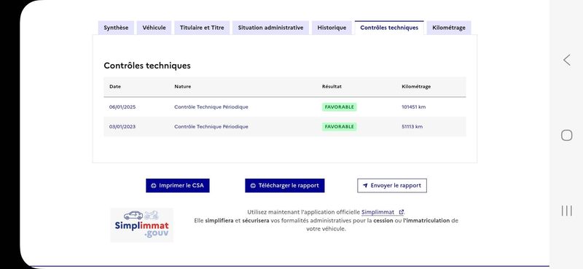Click the Contrôles techniques section heading

coord(147,66)
